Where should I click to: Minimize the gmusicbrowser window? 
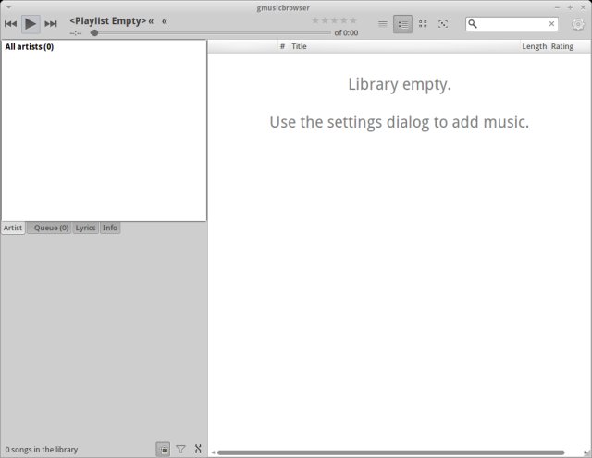(x=557, y=7)
